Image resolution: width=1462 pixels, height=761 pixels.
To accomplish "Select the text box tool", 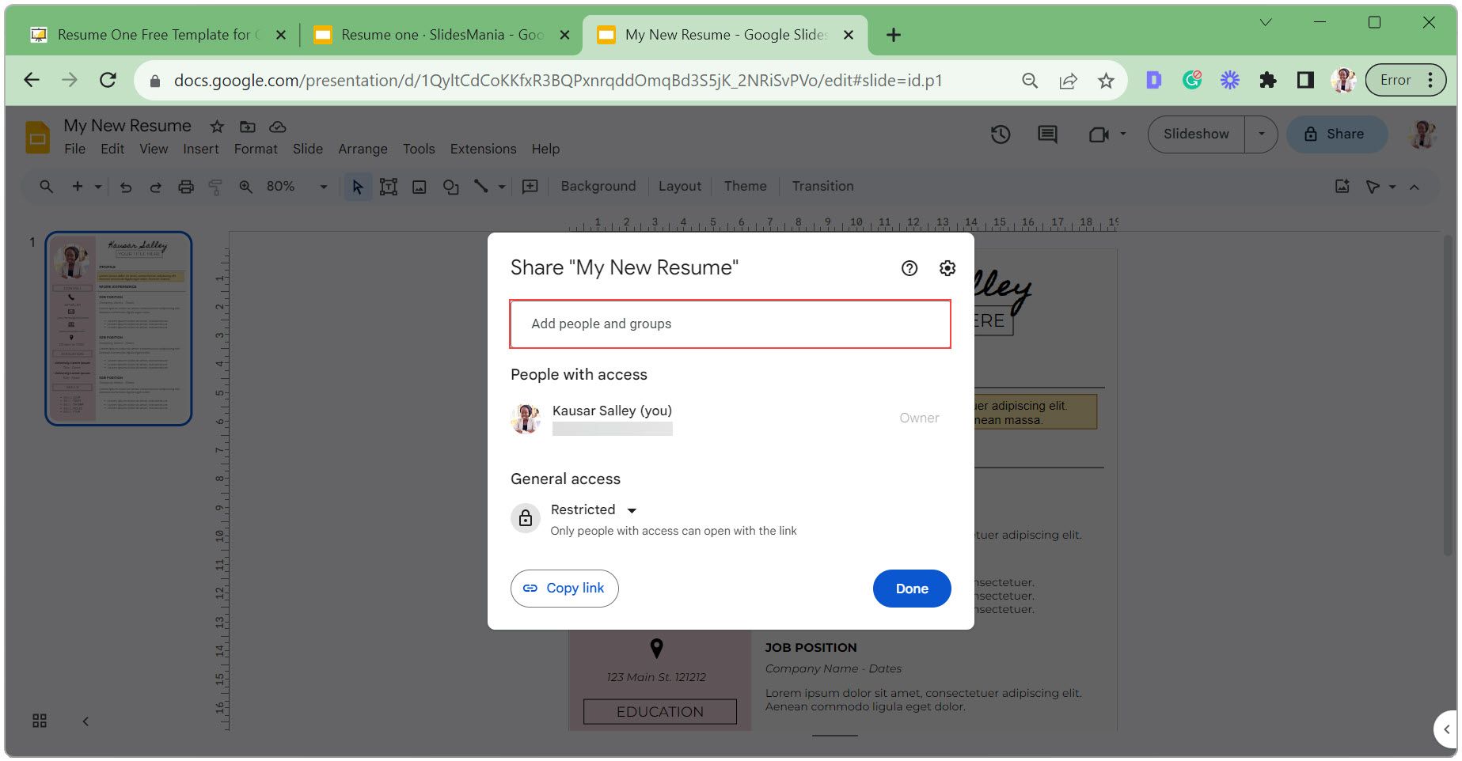I will [x=389, y=187].
